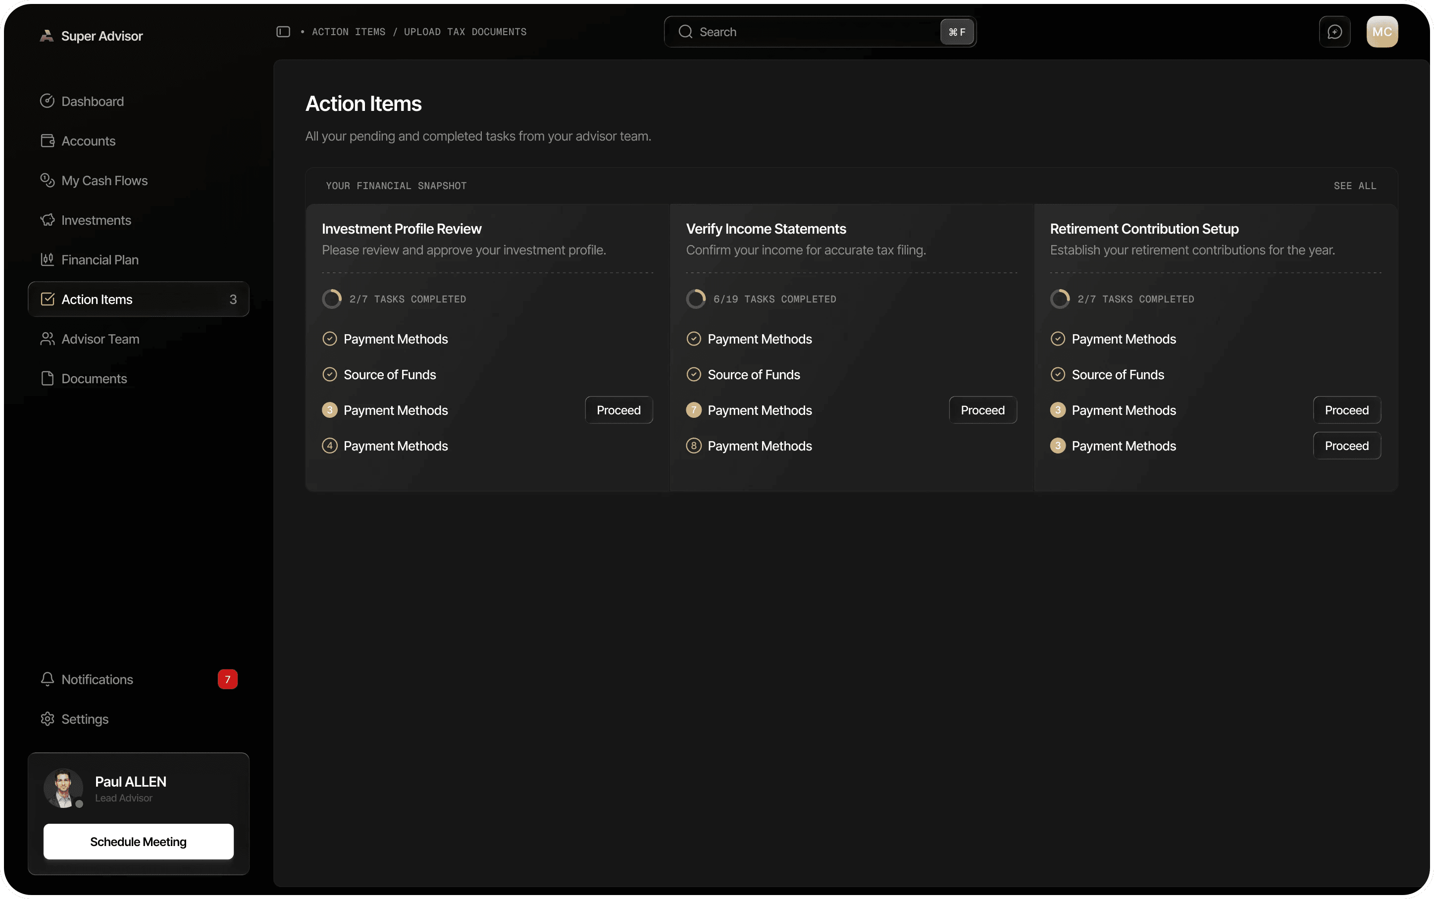Proceed with step 7 in Verify Income Statements
The image size is (1434, 899).
tap(982, 410)
